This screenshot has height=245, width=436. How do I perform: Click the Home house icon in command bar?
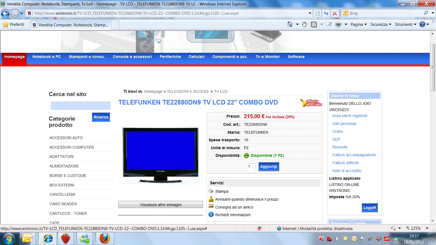tap(290, 24)
